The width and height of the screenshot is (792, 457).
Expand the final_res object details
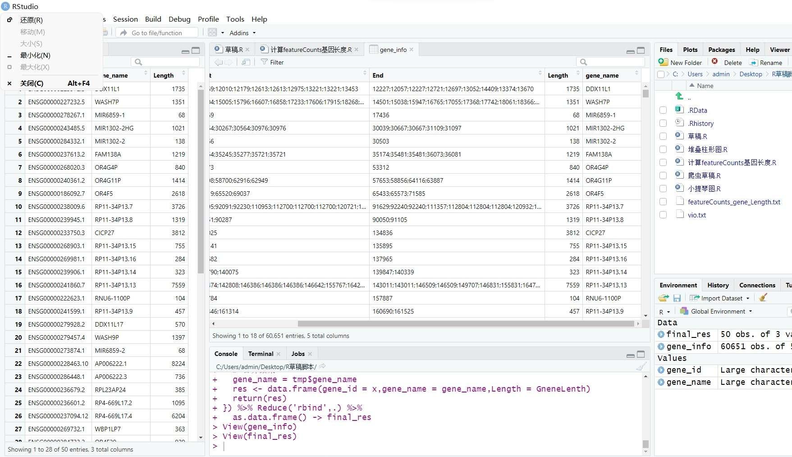661,334
